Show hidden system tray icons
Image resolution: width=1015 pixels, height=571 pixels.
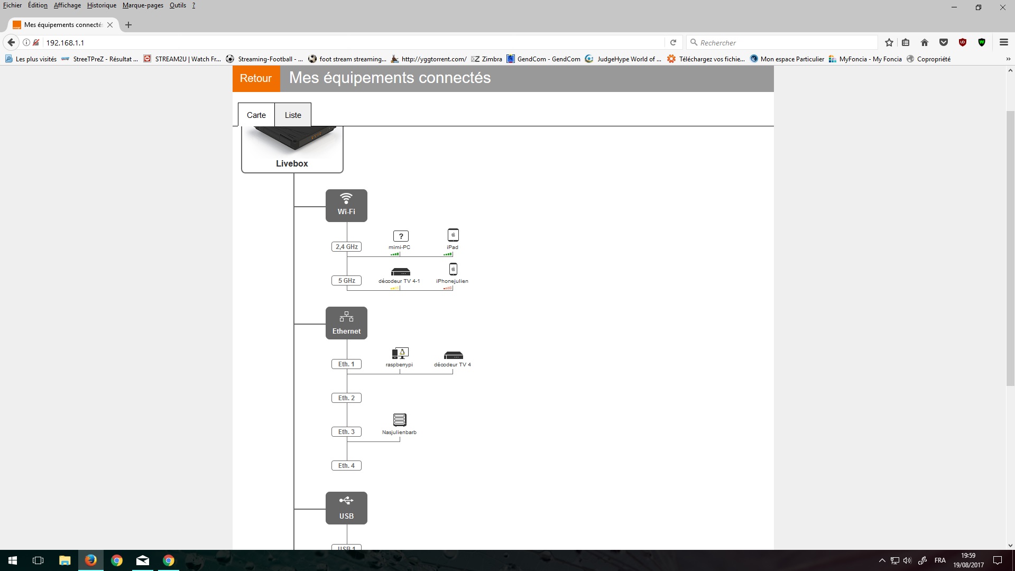tap(881, 560)
